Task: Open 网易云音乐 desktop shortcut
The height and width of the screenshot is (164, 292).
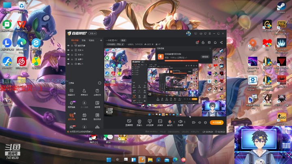Action: (21, 63)
